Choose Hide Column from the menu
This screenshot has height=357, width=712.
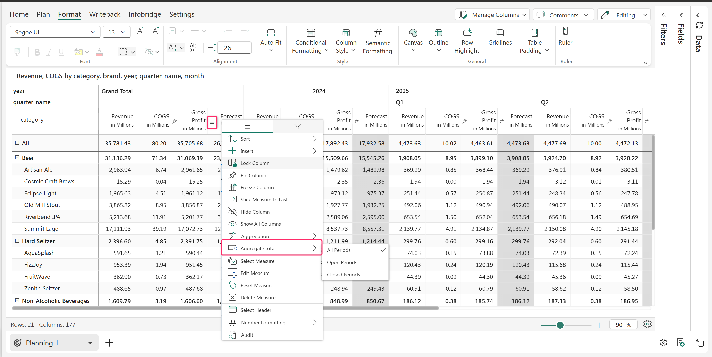click(x=255, y=212)
